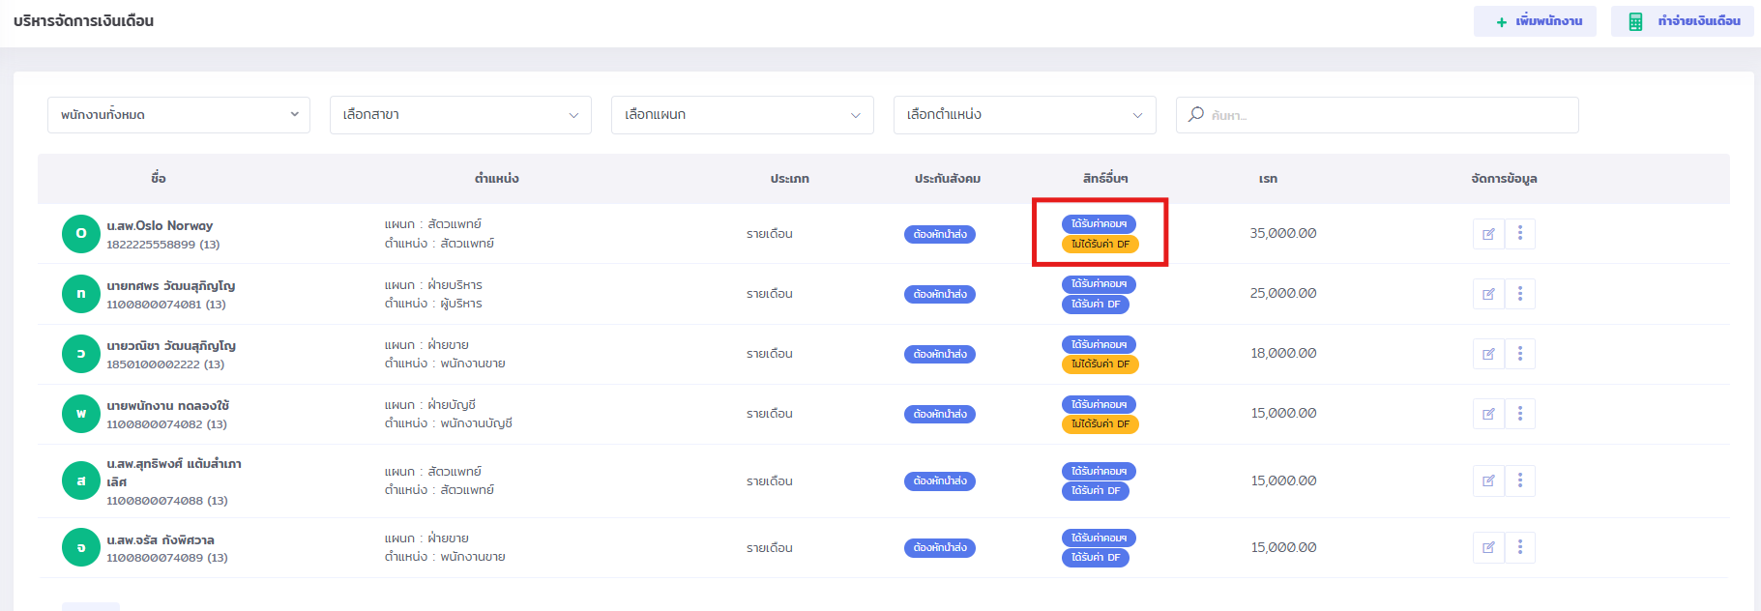Open three-dot menu for น.สพ.สุทธิพงศ์ row

coord(1520,480)
